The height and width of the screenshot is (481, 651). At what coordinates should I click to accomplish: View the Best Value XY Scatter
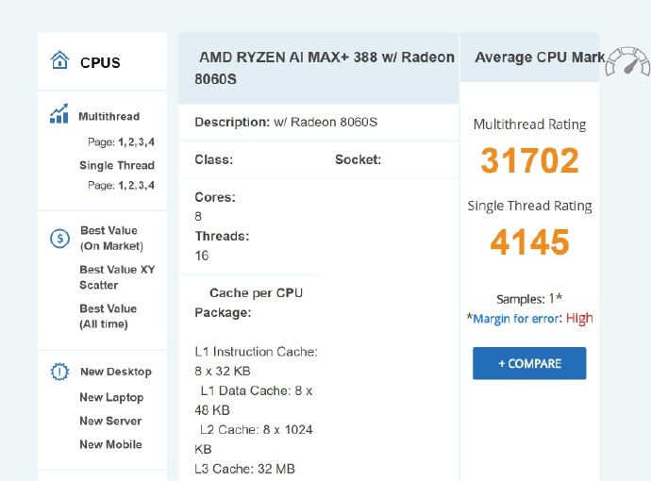click(x=116, y=277)
